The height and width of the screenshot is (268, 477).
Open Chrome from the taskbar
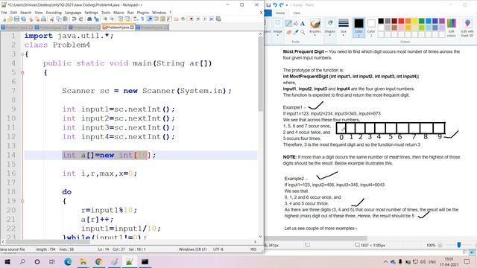click(98, 261)
